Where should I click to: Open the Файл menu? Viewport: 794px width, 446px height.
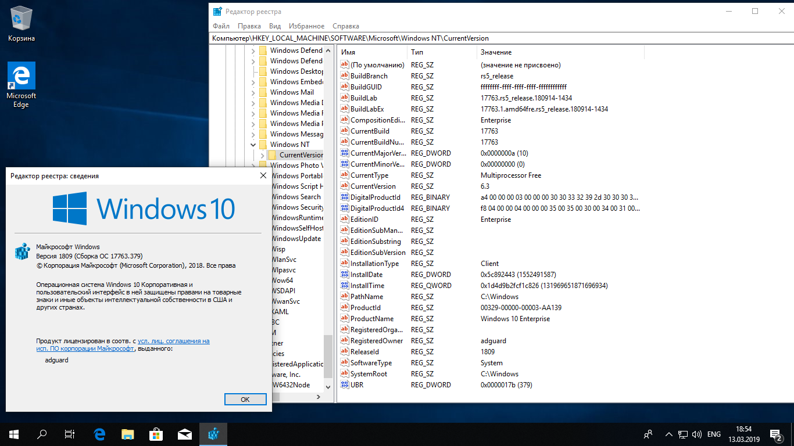221,26
